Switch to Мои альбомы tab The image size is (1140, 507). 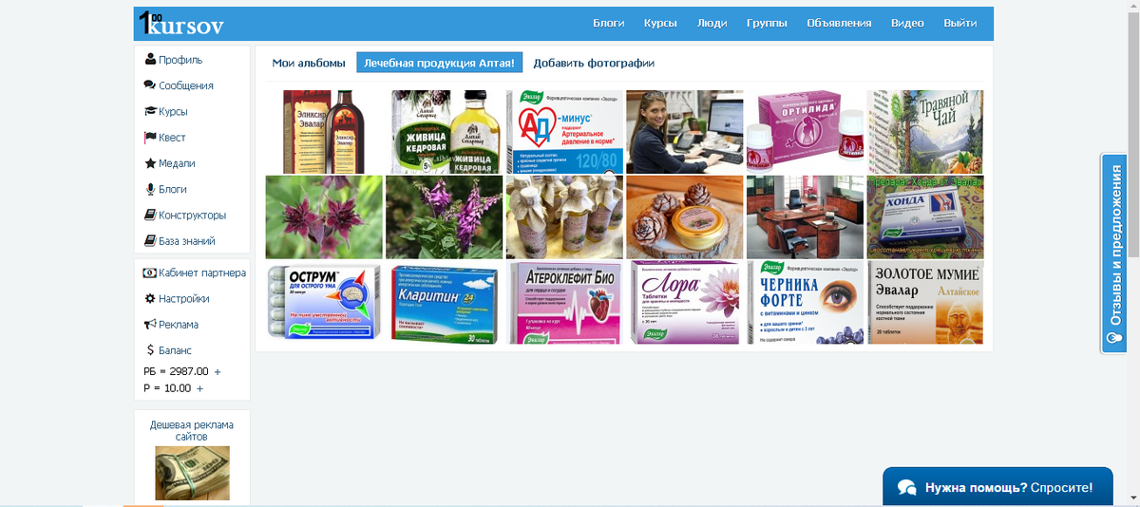[309, 63]
